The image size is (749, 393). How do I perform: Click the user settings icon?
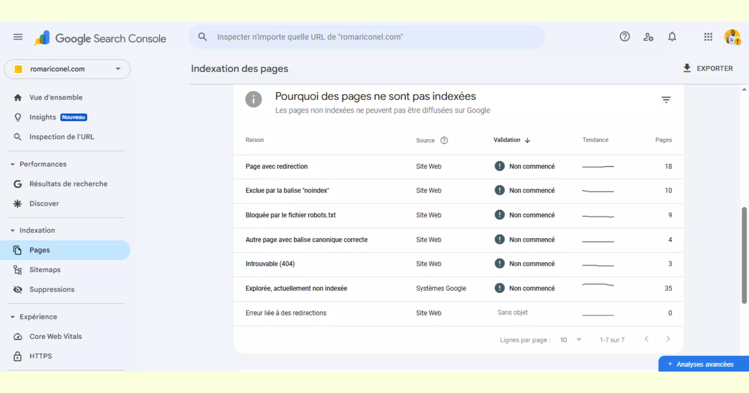649,37
